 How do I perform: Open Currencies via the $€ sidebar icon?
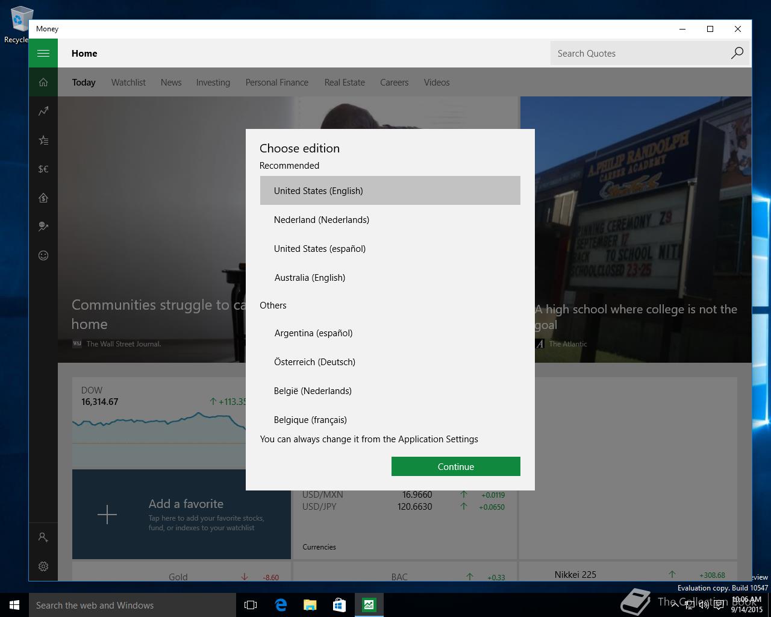point(43,169)
